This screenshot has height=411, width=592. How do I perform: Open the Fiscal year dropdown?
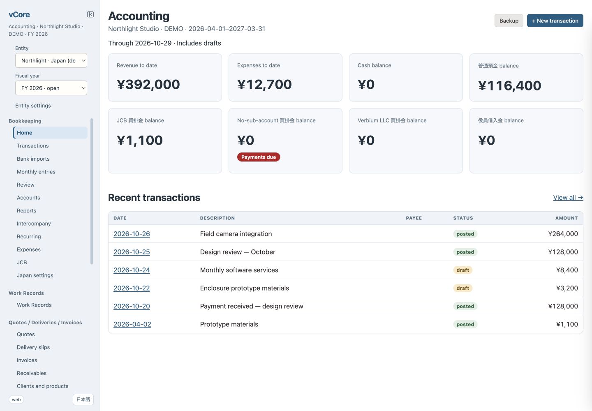[51, 88]
